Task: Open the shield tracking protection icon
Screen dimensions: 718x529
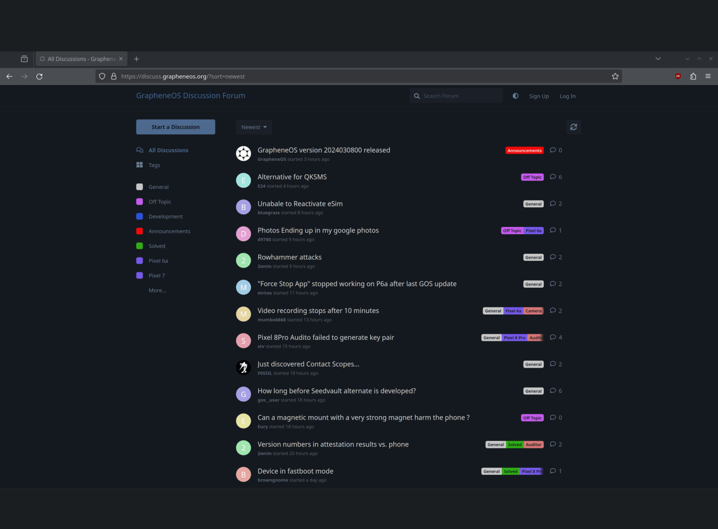Action: coord(102,77)
